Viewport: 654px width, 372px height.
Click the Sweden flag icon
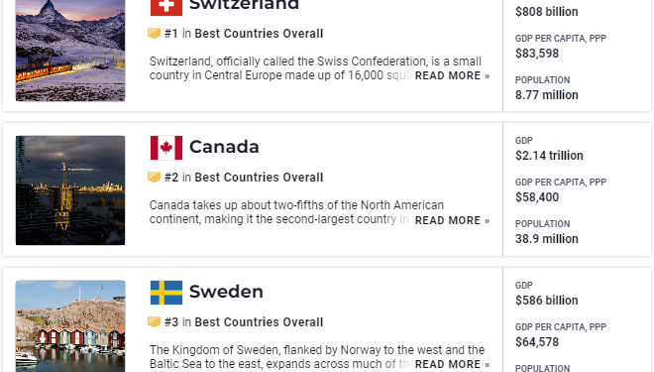click(166, 293)
